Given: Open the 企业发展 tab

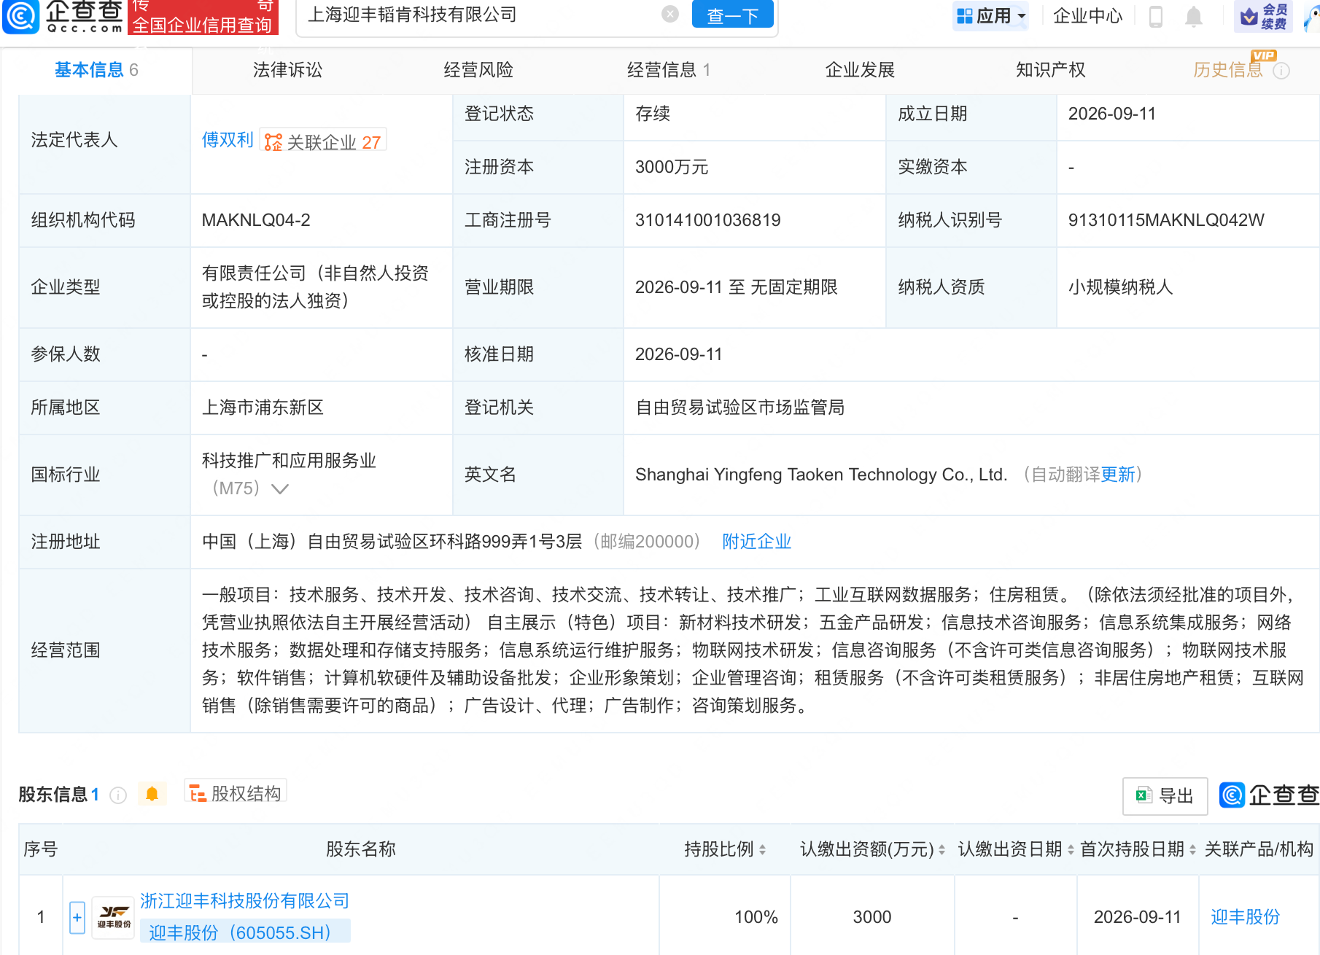Looking at the screenshot, I should click(860, 70).
